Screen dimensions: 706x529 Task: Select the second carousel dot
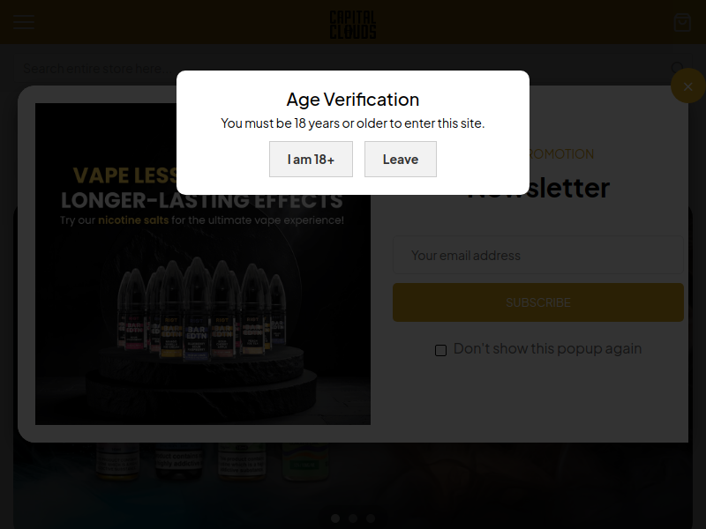352,518
